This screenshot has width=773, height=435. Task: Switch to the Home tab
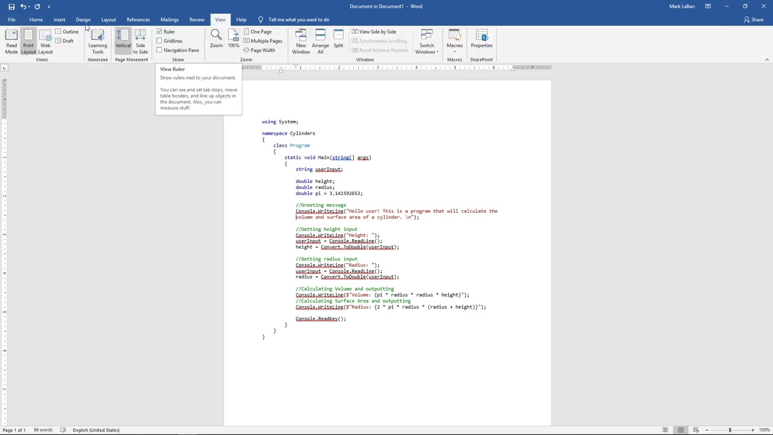[x=36, y=19]
